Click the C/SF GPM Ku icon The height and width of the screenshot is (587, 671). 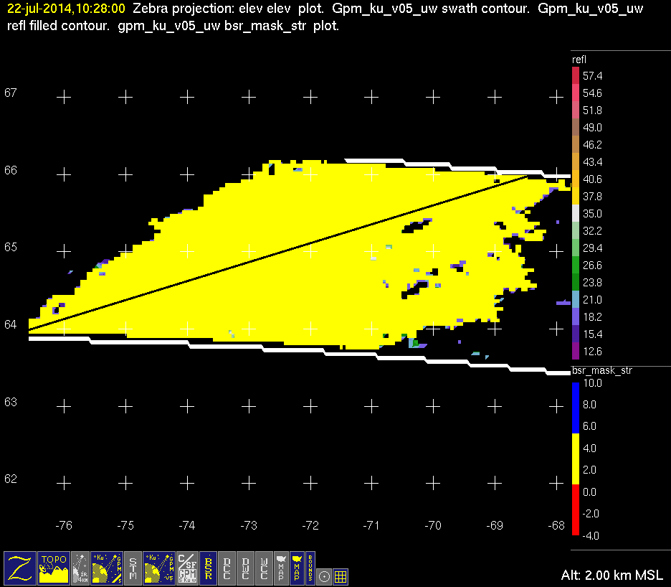coord(186,568)
